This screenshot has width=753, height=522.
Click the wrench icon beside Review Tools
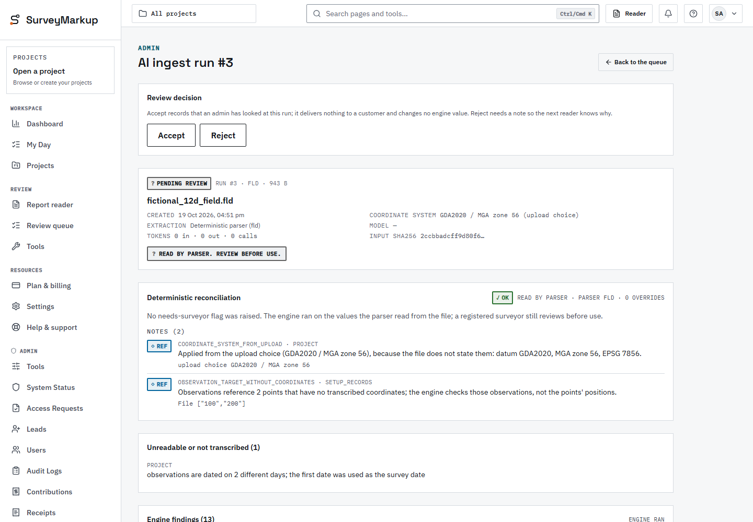(x=16, y=246)
